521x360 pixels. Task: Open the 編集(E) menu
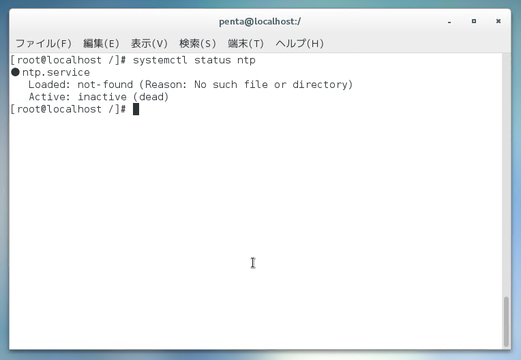[101, 44]
